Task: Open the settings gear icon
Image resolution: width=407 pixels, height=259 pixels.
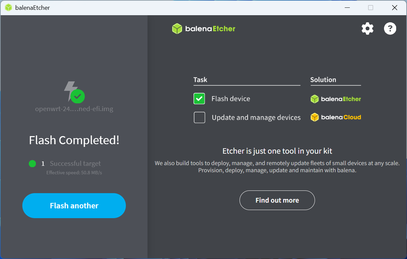Action: [x=367, y=29]
